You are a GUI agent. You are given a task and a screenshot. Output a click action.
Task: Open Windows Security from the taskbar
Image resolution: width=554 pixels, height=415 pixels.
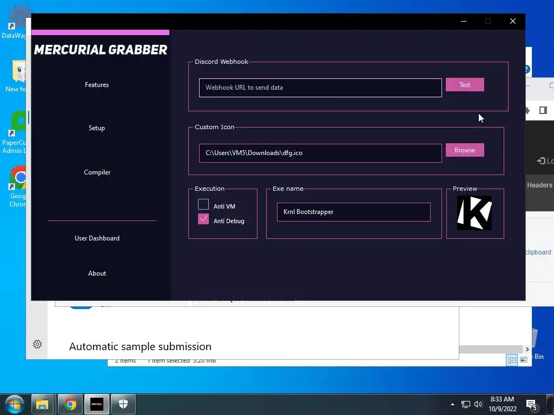123,404
